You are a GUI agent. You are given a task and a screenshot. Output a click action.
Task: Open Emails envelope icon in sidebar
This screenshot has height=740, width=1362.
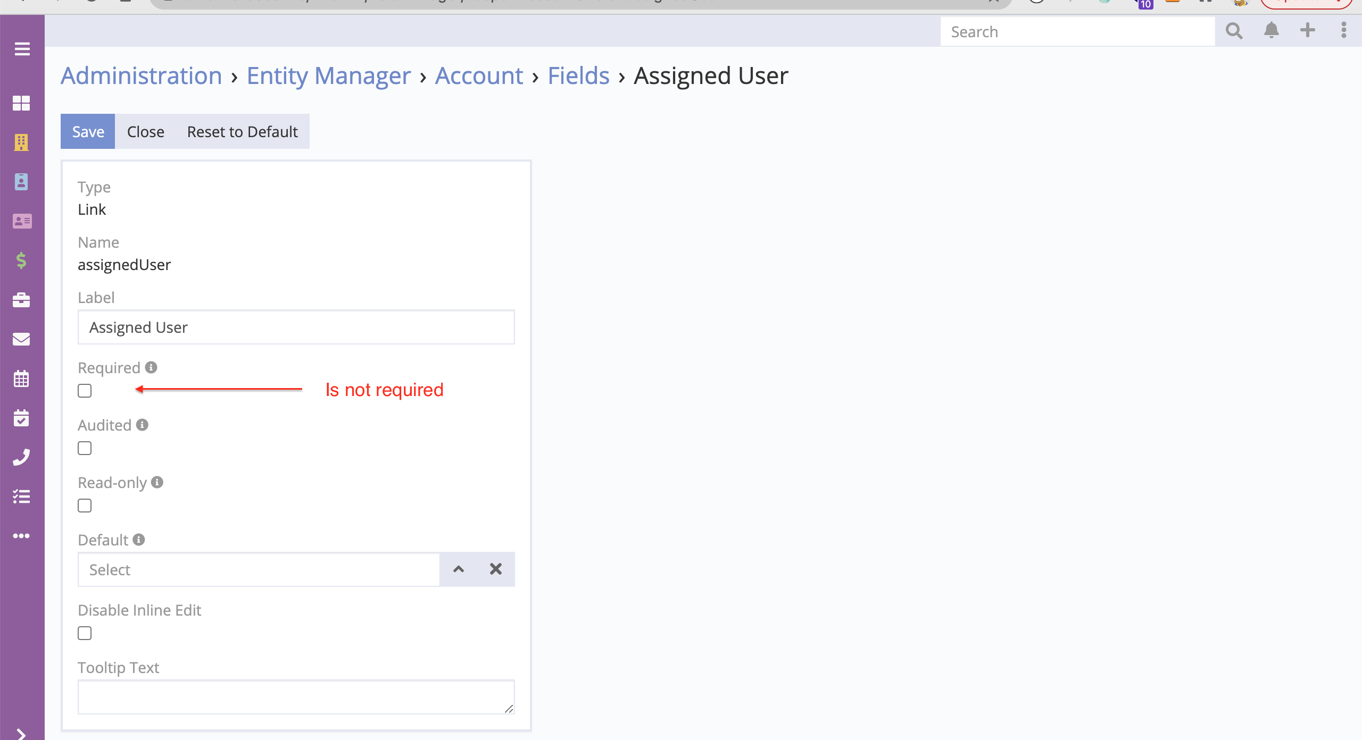(21, 339)
